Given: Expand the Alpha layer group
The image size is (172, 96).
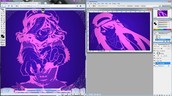Looking at the screenshot, I should coord(156,61).
